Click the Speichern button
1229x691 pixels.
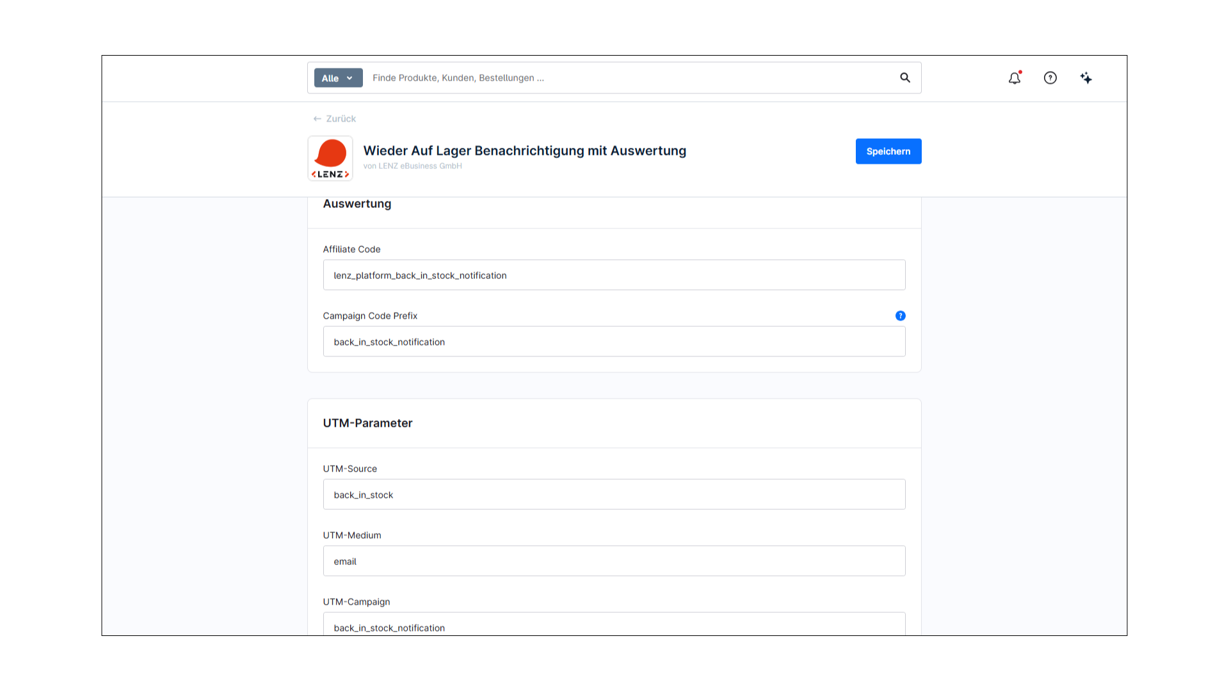point(888,151)
